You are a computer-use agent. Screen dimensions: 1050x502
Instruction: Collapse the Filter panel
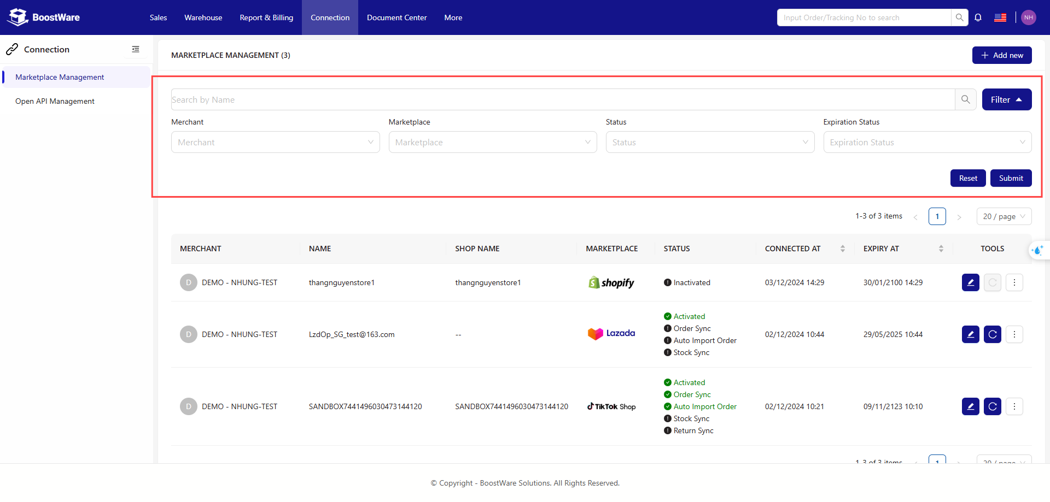[x=1006, y=99]
